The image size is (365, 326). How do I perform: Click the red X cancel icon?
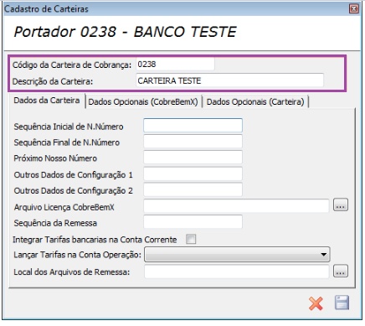[x=316, y=303]
